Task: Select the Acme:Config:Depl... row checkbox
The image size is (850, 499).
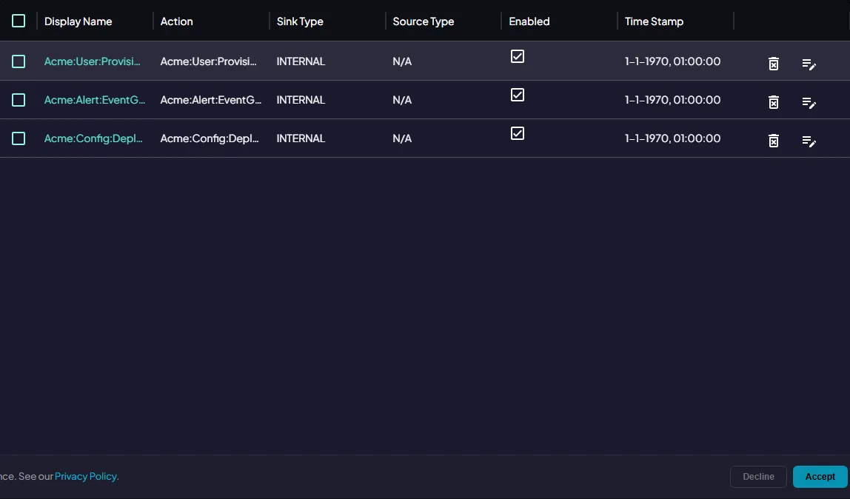Action: click(19, 138)
